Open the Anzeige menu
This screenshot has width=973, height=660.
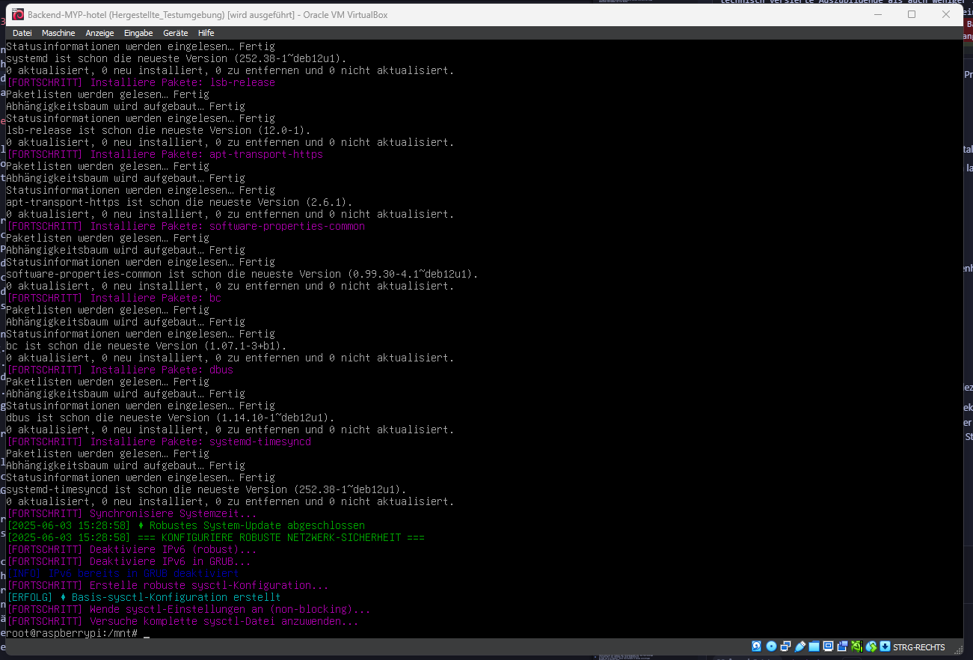(99, 33)
